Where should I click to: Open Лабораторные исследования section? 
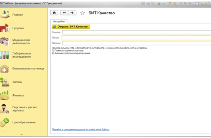pos(22,55)
